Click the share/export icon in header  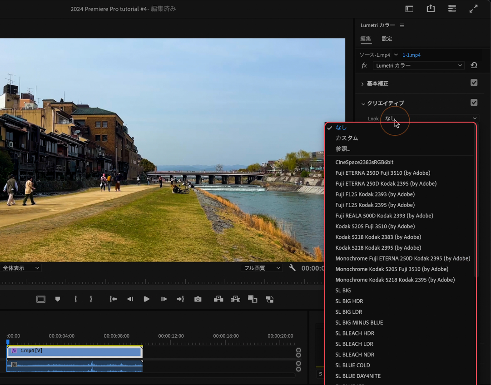pyautogui.click(x=431, y=9)
